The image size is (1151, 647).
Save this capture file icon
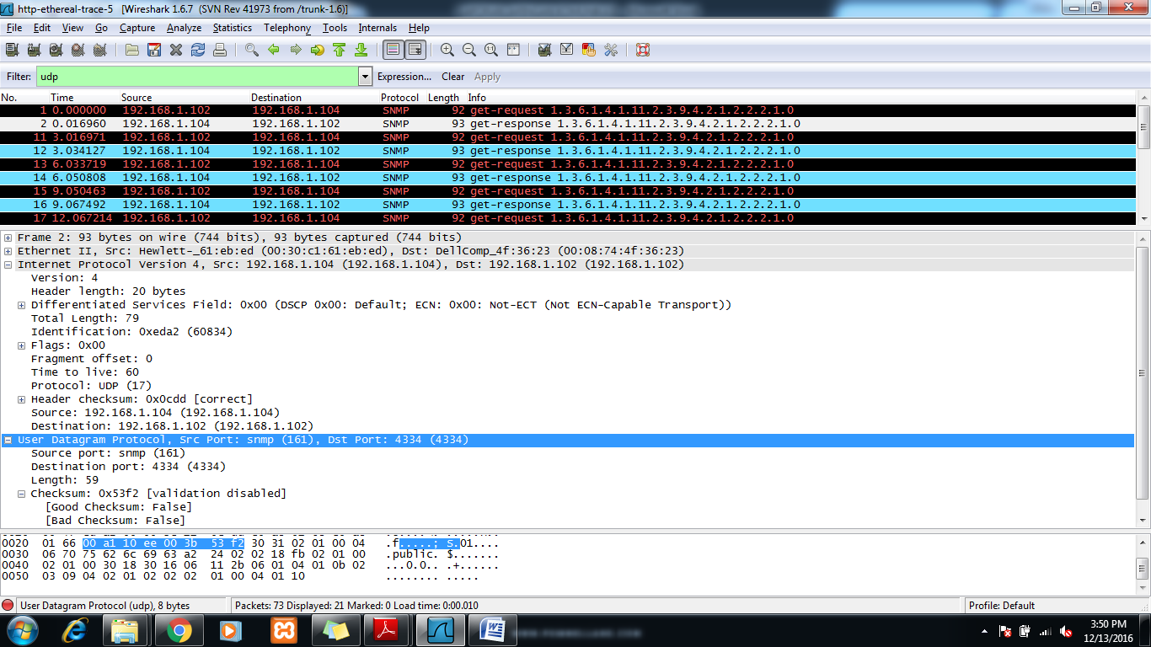(x=154, y=50)
